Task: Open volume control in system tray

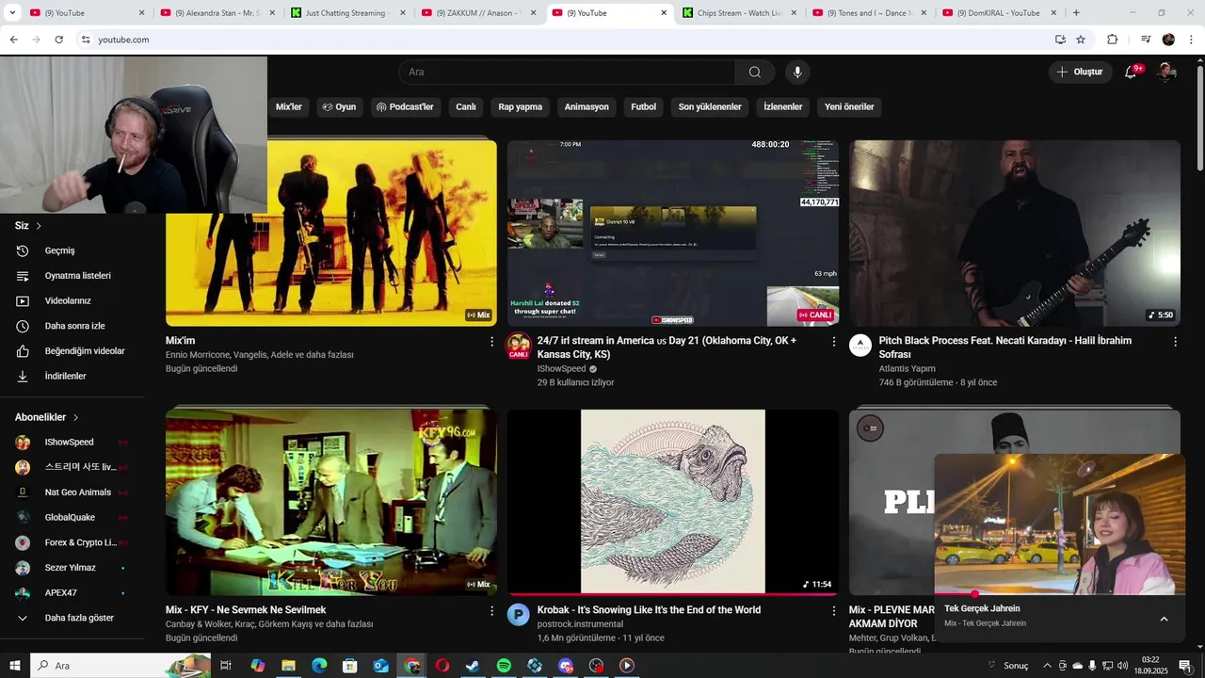Action: click(1122, 666)
